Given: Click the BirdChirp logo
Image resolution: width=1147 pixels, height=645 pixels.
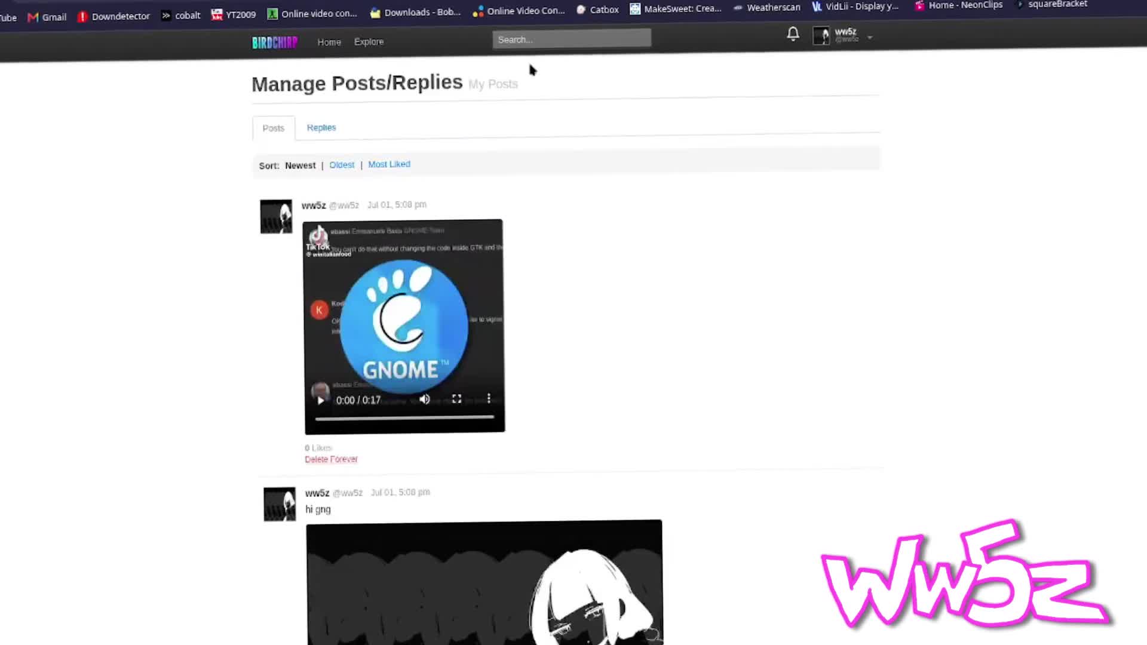Looking at the screenshot, I should tap(274, 42).
